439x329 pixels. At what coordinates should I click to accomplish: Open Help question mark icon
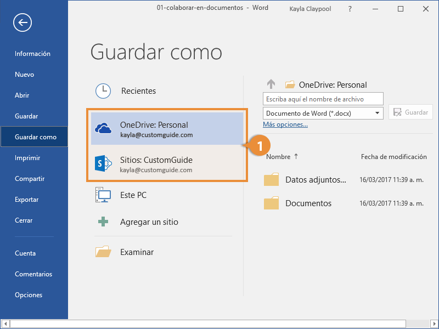[350, 9]
